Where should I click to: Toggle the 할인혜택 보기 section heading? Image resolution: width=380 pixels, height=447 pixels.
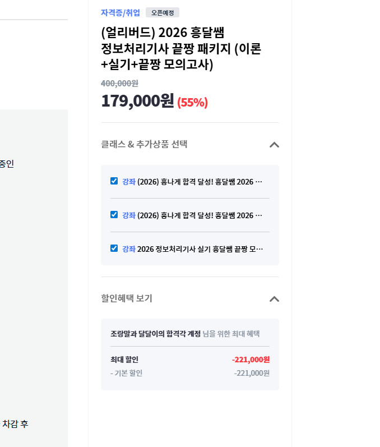click(x=127, y=299)
